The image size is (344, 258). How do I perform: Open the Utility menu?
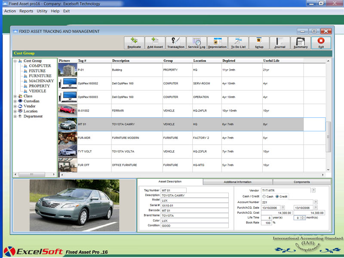click(x=42, y=11)
